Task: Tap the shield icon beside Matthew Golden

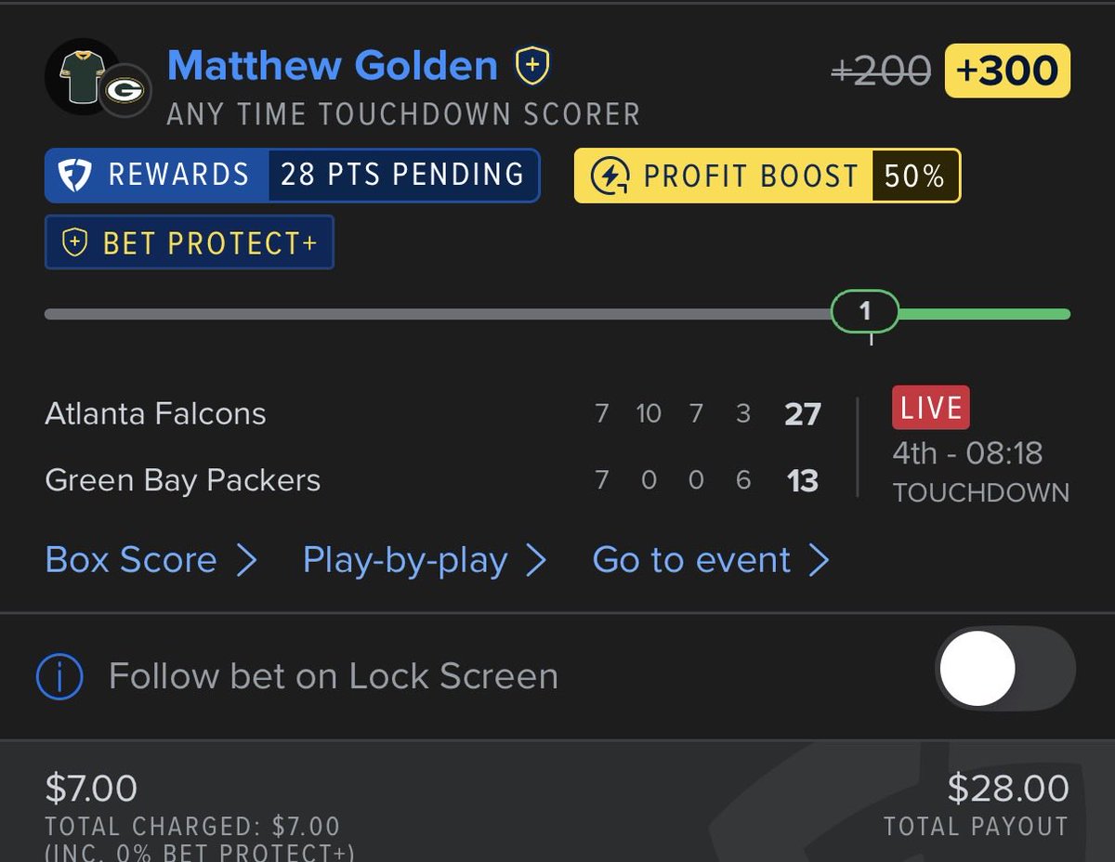Action: point(532,65)
